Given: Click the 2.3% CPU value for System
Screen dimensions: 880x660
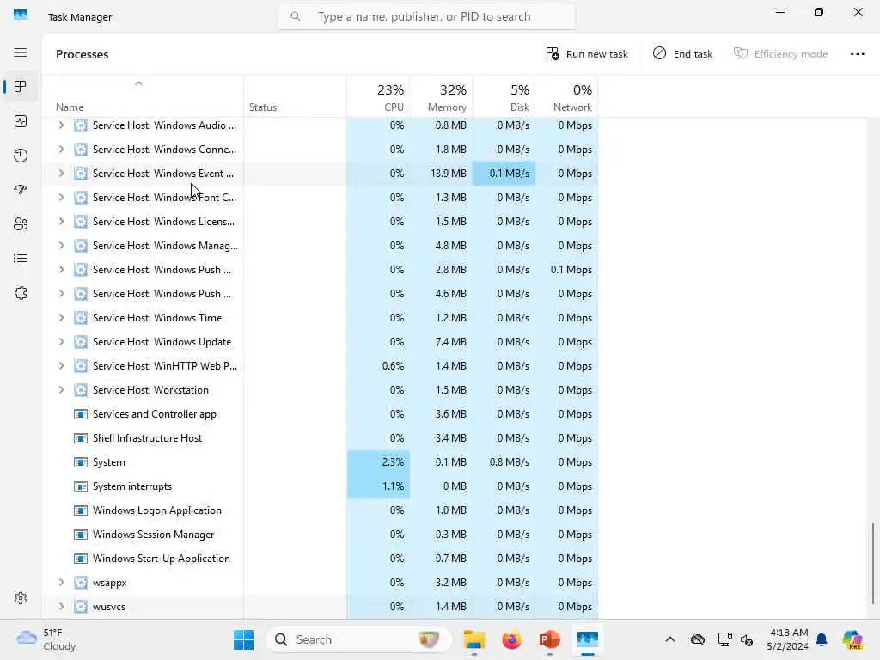Looking at the screenshot, I should point(379,462).
